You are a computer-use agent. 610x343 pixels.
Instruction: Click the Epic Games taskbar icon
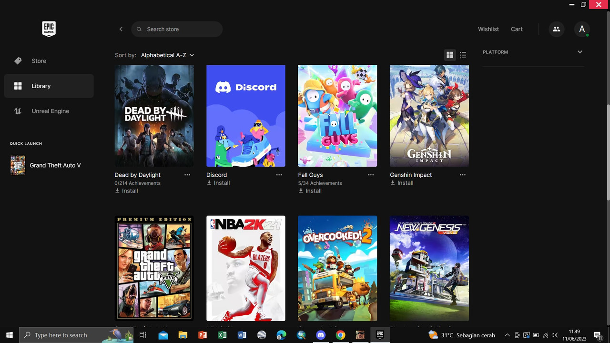(x=380, y=335)
